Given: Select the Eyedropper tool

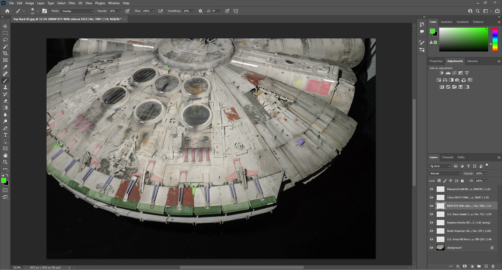Looking at the screenshot, I should click(x=5, y=67).
